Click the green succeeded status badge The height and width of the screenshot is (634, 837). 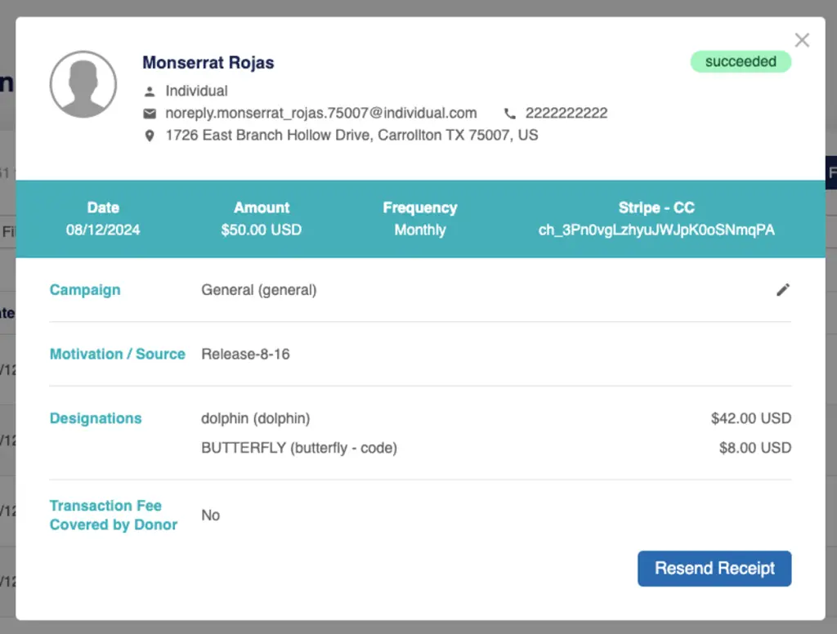741,62
